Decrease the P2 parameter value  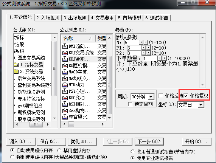coord(144,53)
